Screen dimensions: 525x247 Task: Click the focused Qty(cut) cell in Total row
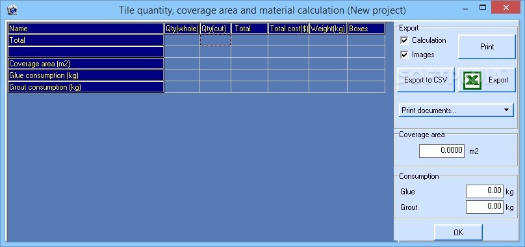(215, 40)
